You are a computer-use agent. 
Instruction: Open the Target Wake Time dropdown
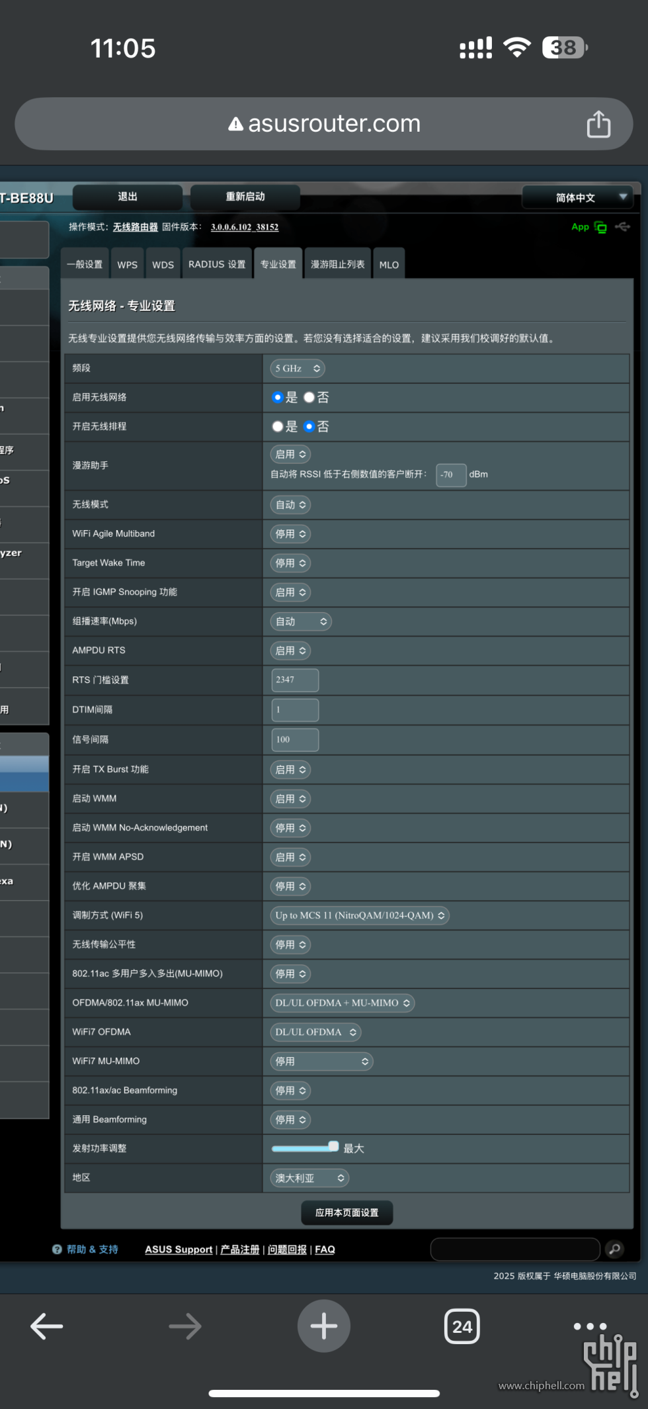(x=290, y=563)
